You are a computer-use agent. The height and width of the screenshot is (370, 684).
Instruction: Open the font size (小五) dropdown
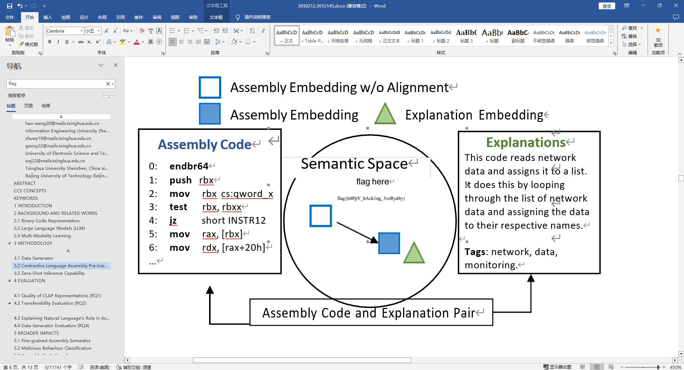[99, 31]
